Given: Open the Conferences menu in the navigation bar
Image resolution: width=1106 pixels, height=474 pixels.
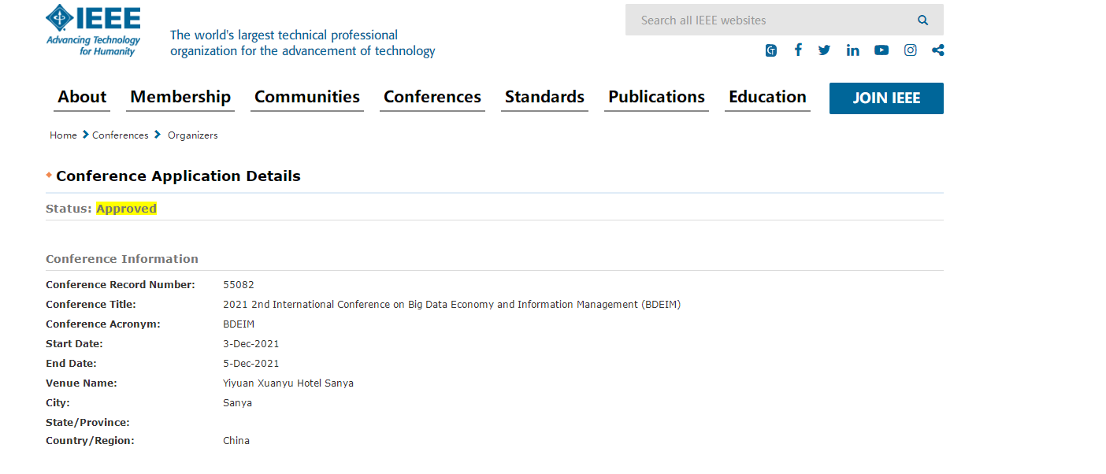Looking at the screenshot, I should click(432, 97).
